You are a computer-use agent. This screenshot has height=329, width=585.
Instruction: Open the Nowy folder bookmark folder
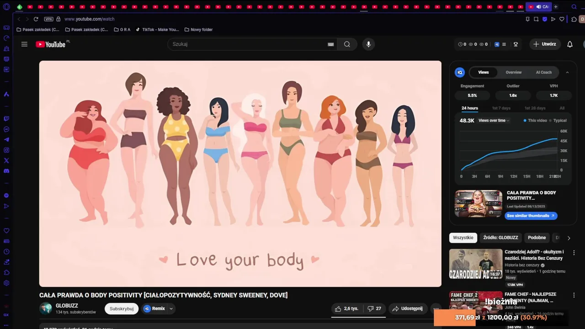199,30
